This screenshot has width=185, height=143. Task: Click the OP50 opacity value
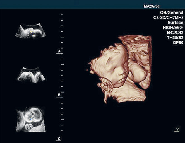pos(177,43)
